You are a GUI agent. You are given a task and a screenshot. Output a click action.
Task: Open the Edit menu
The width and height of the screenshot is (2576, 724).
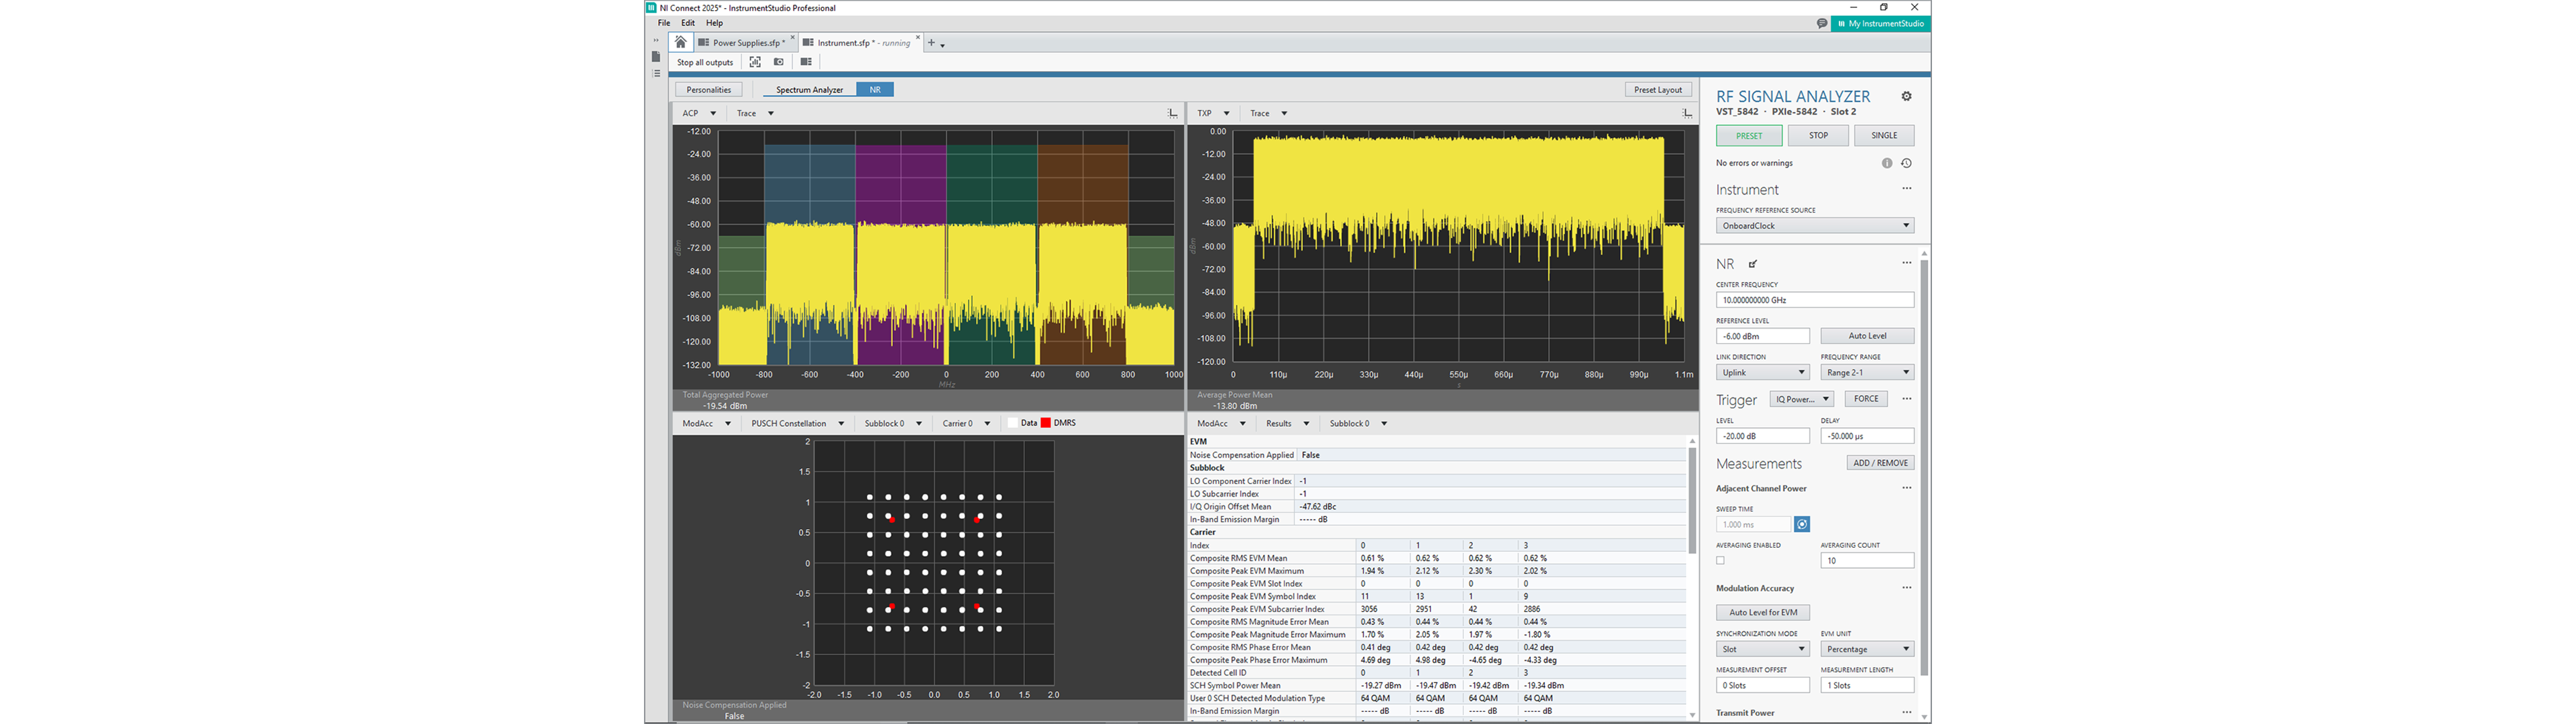(x=688, y=23)
